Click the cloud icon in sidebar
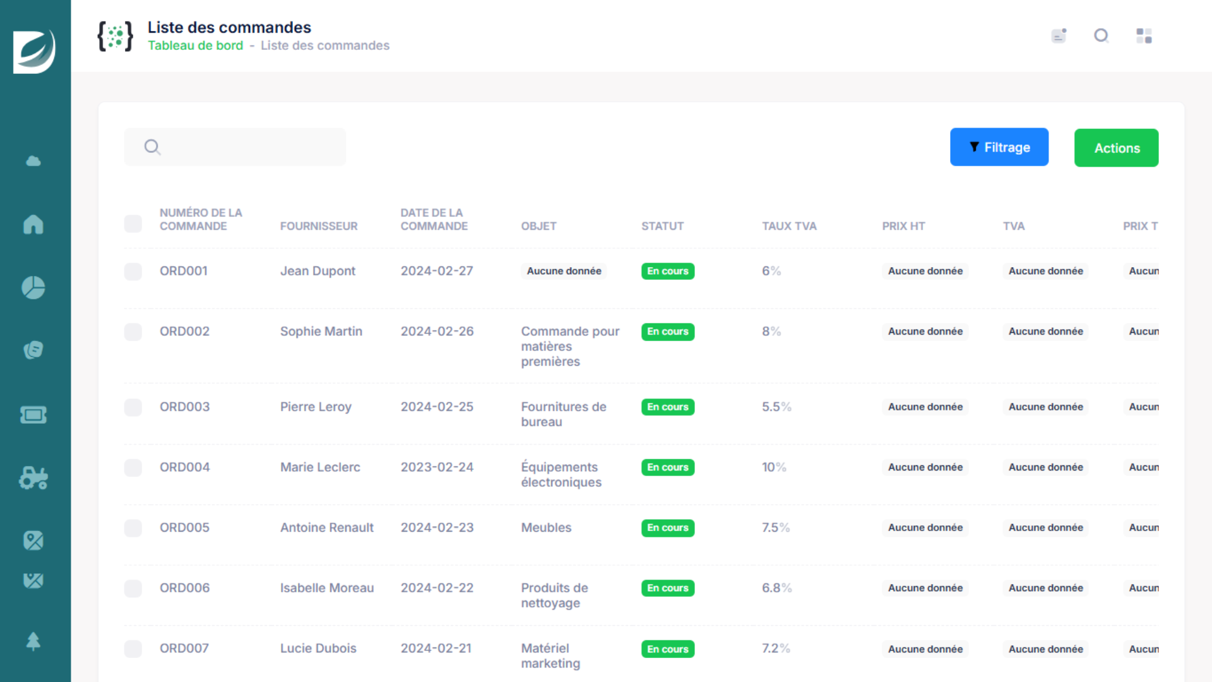This screenshot has height=682, width=1212. 33,161
